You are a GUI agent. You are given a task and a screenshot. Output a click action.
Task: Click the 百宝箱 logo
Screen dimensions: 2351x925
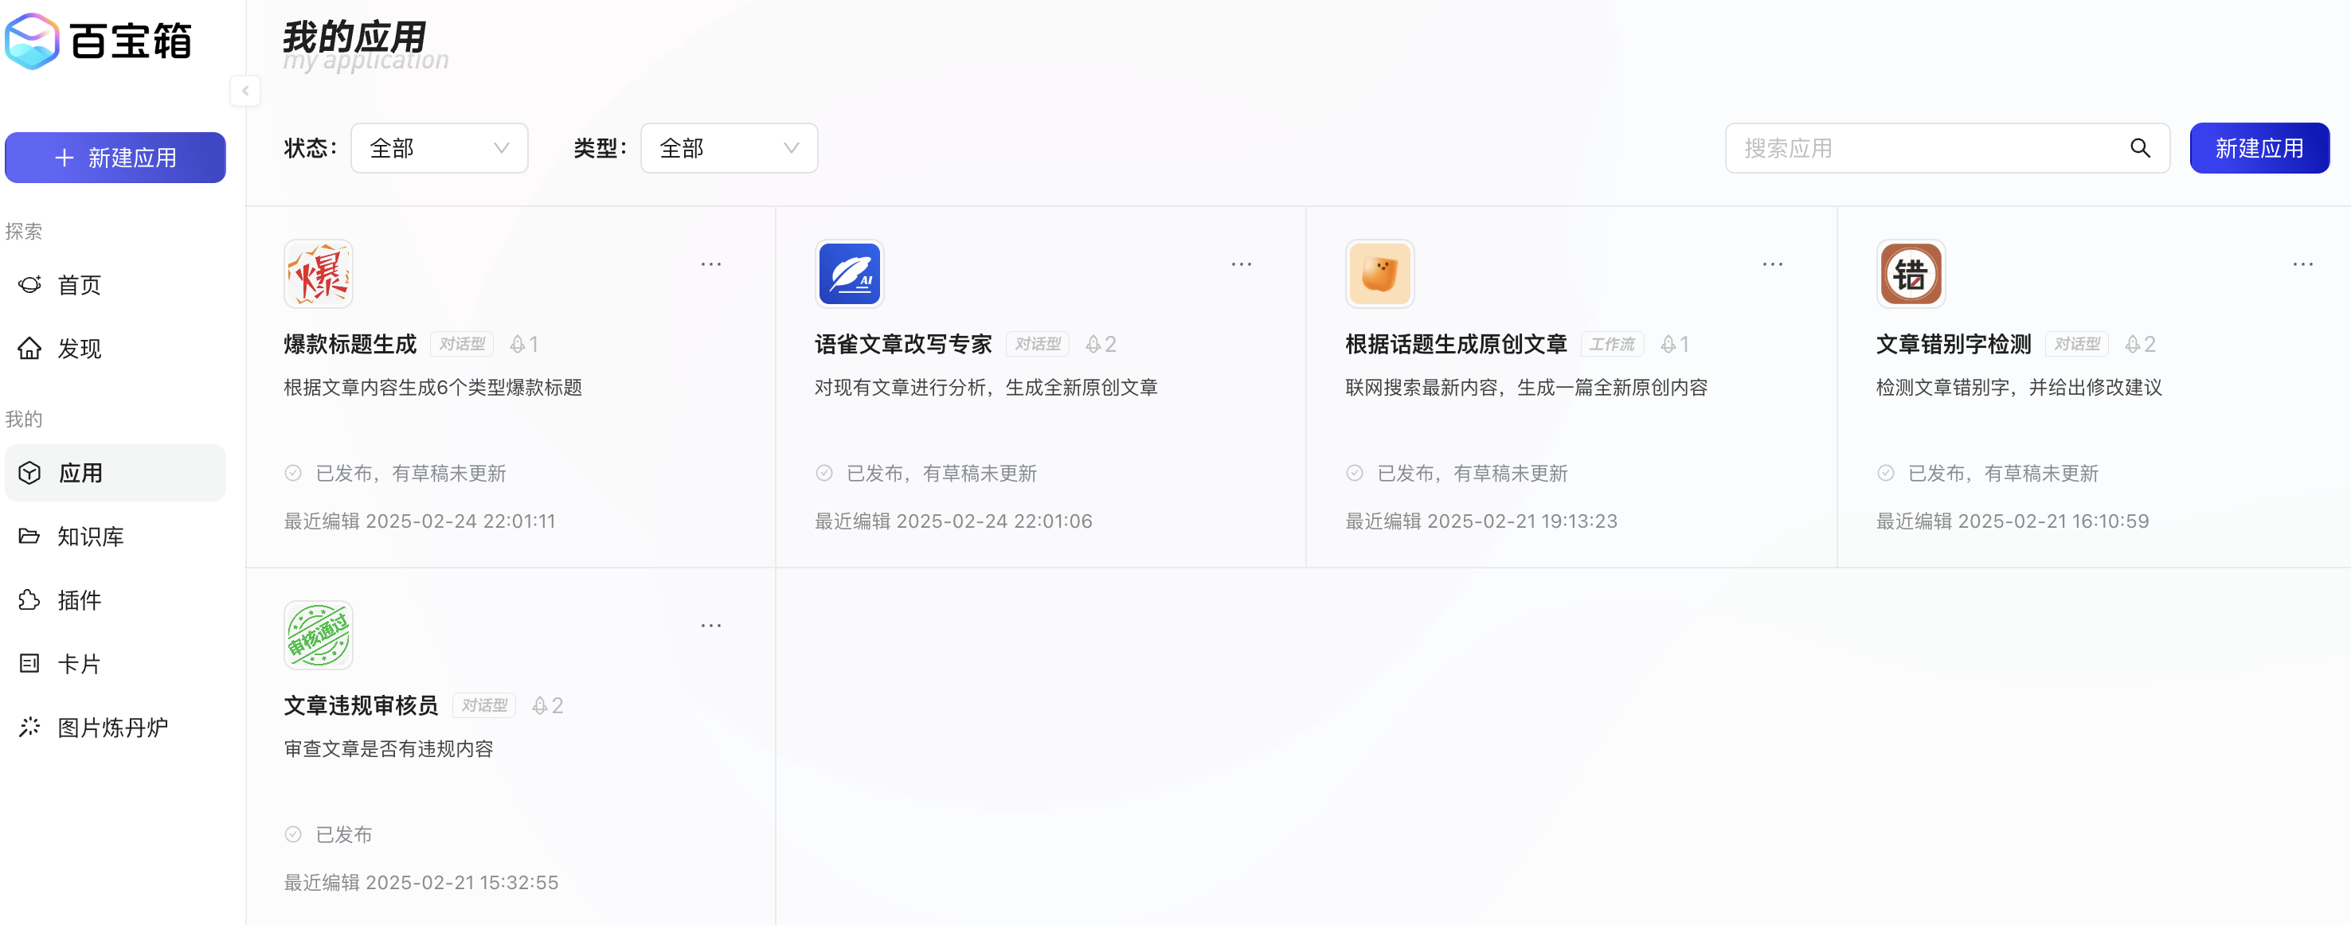99,41
